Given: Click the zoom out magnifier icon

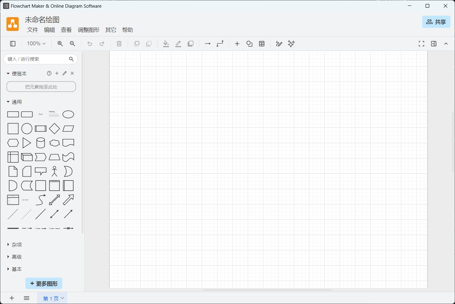Looking at the screenshot, I should tap(72, 44).
